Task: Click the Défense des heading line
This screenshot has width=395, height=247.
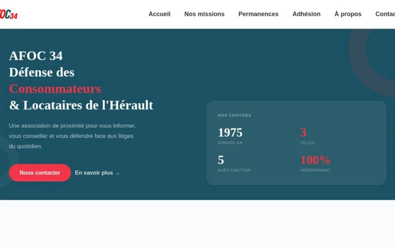Action: click(41, 72)
